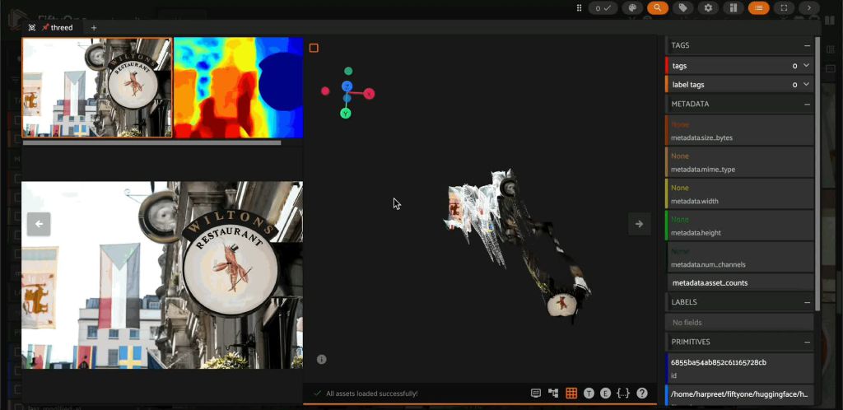Collapse the METADATA section
The image size is (843, 410).
tap(807, 105)
